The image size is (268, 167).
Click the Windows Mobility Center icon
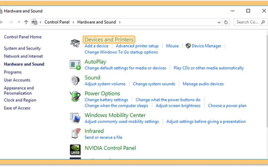75,118
